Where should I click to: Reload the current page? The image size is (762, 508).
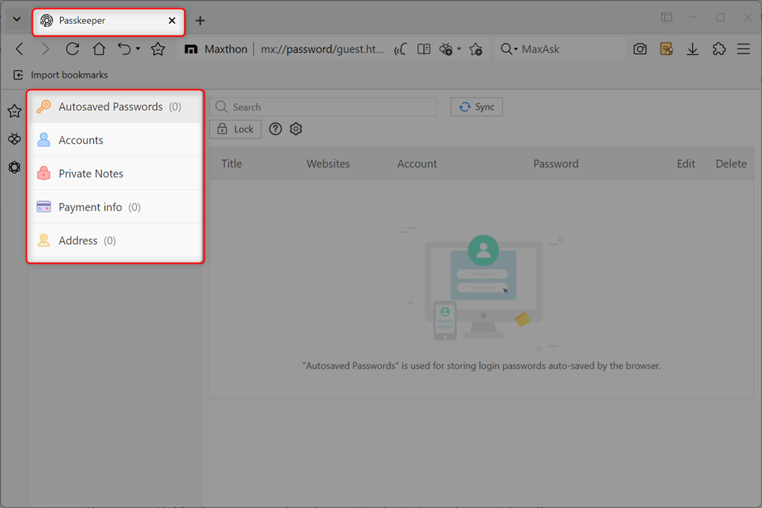coord(72,48)
